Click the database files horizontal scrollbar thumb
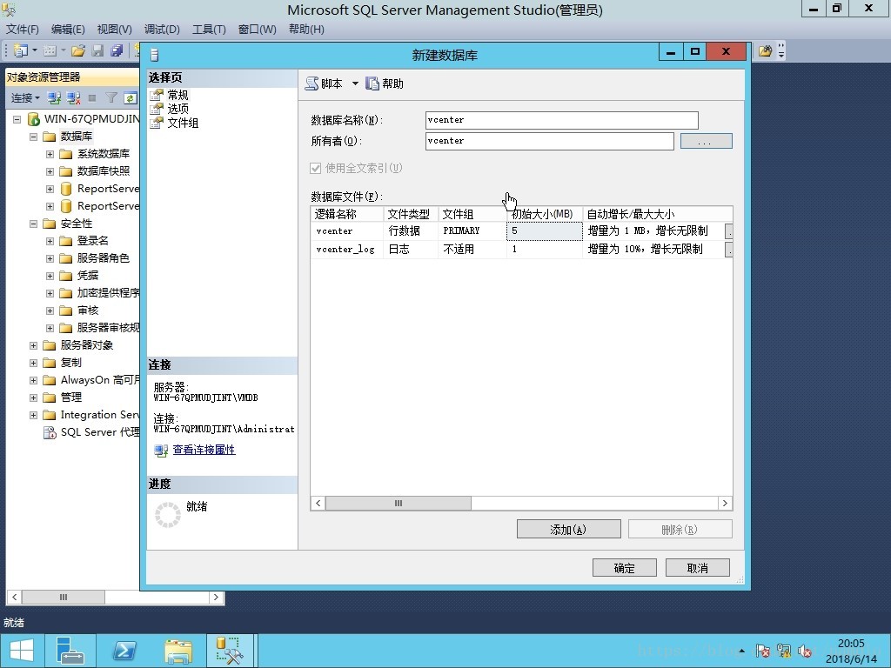This screenshot has height=668, width=891. (x=399, y=504)
